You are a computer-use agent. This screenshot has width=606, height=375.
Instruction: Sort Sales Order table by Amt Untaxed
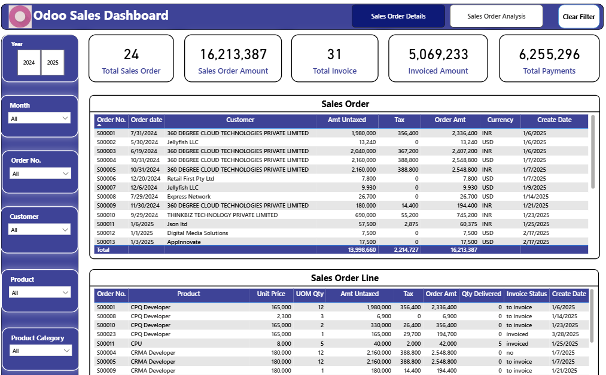[347, 120]
